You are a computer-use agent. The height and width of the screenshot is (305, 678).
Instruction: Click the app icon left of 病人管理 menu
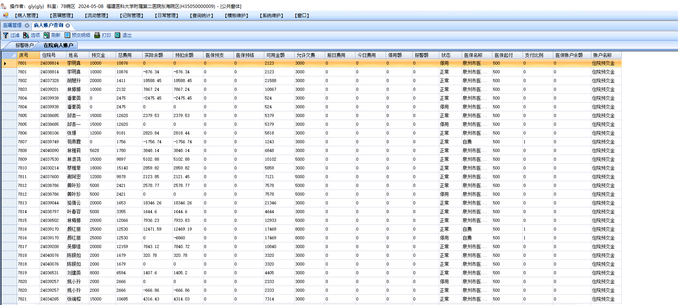(6, 15)
